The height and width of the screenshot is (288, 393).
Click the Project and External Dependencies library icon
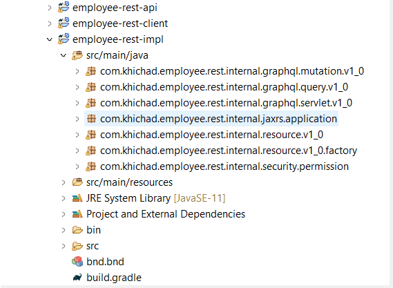click(77, 214)
